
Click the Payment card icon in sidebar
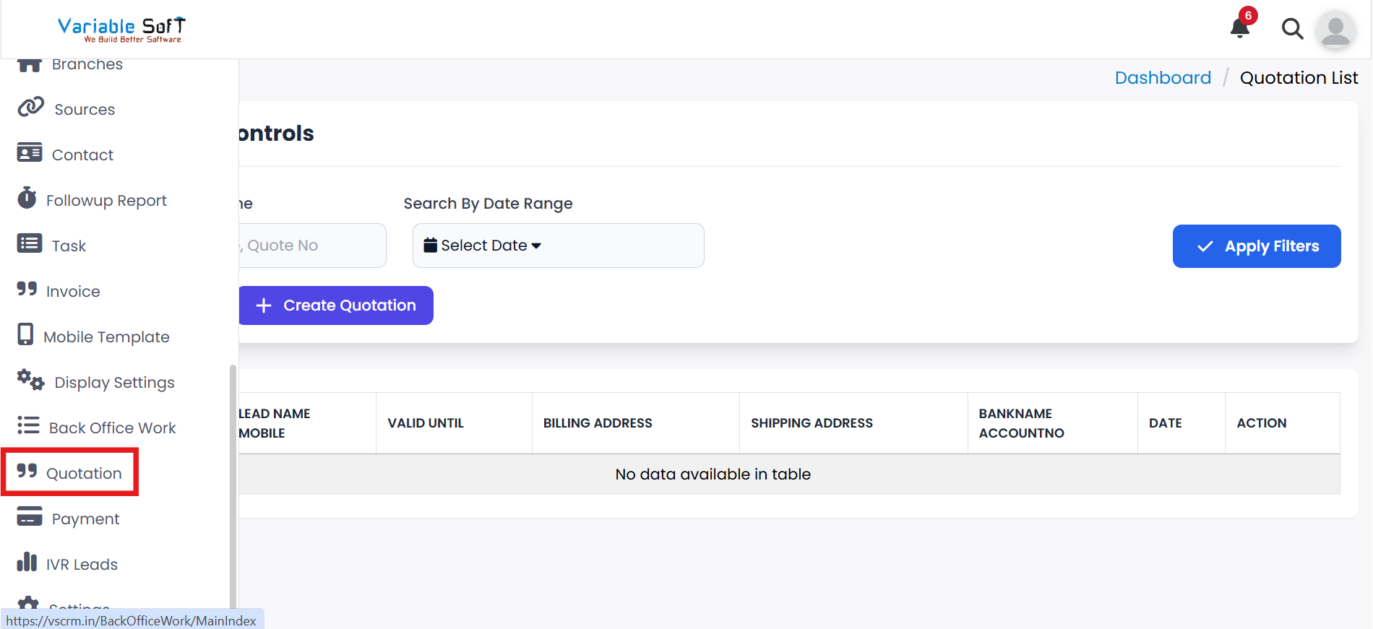click(30, 517)
